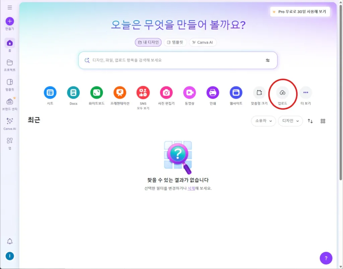Click the 업로드 upload cloud icon
This screenshot has height=269, width=343.
pos(282,93)
